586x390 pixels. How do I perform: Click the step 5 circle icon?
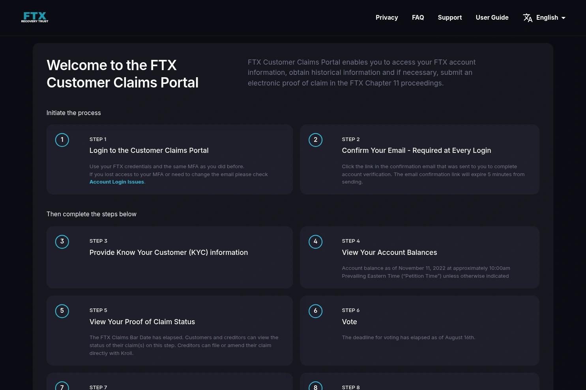coord(62,311)
